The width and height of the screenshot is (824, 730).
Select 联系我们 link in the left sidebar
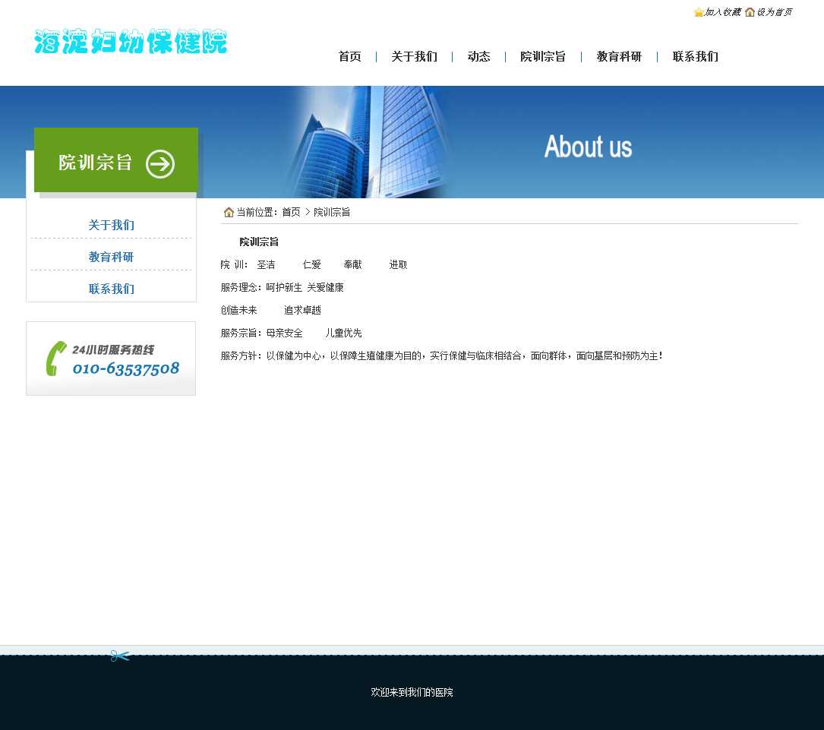click(x=111, y=289)
